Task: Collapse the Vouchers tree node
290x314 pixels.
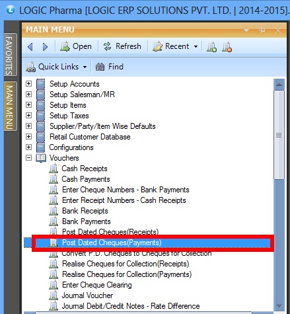Action: pyautogui.click(x=28, y=158)
